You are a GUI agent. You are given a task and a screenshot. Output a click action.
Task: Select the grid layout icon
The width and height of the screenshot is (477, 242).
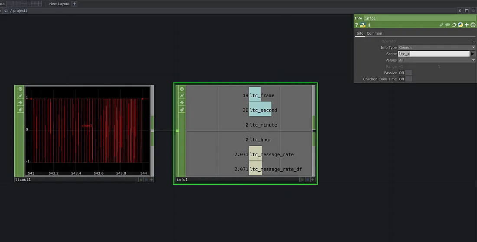click(38, 3)
